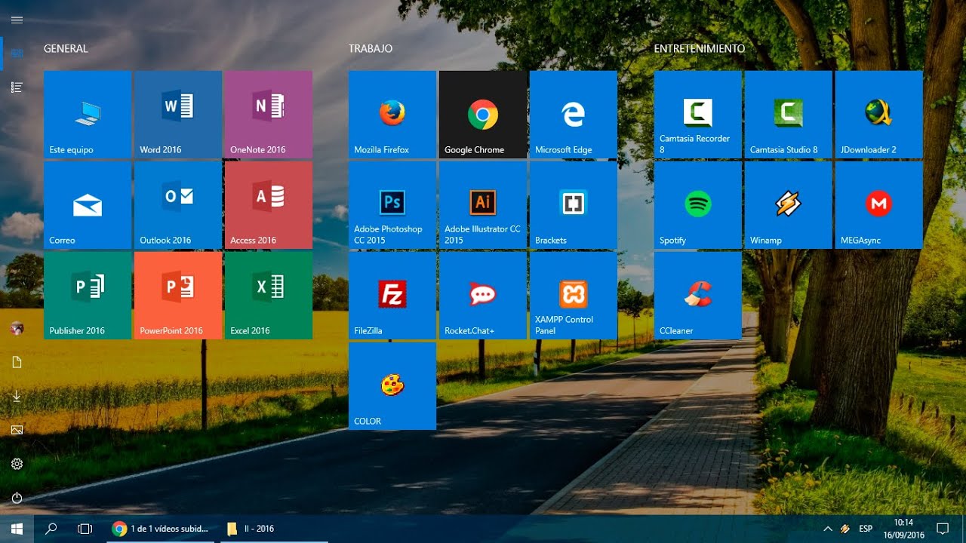Open Camtasia Studio 8 tile
The image size is (966, 543).
pos(789,115)
